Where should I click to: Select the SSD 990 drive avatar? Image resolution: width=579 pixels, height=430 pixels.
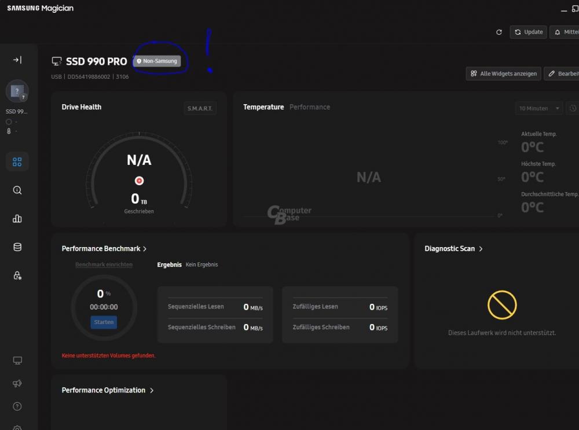17,91
